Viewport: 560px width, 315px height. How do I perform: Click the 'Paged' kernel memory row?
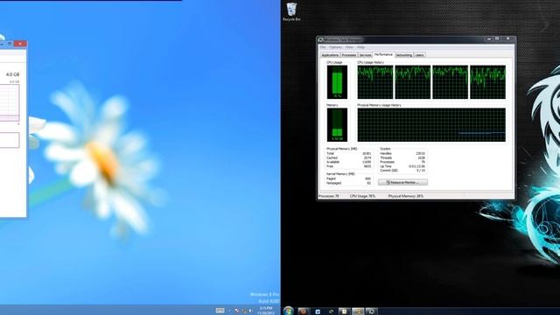point(348,178)
